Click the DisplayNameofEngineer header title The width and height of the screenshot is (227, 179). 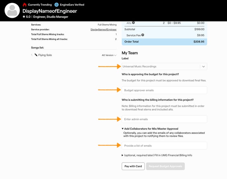[49, 11]
